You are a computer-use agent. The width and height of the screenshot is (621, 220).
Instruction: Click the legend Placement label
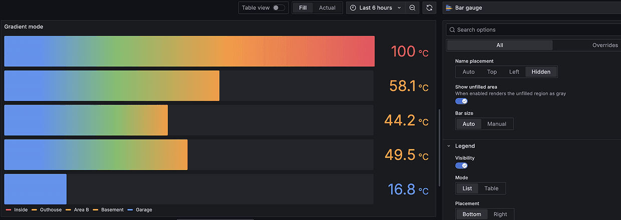click(467, 203)
